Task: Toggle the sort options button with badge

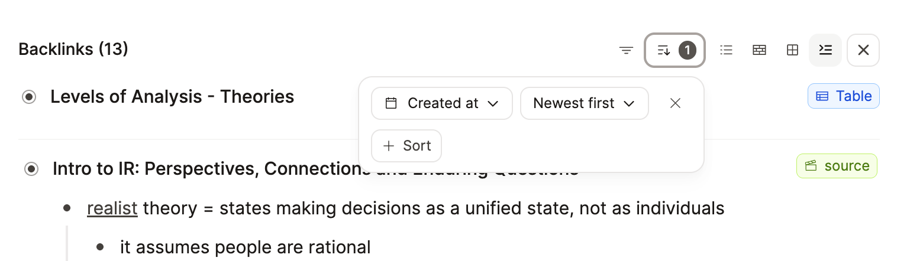Action: pyautogui.click(x=674, y=50)
